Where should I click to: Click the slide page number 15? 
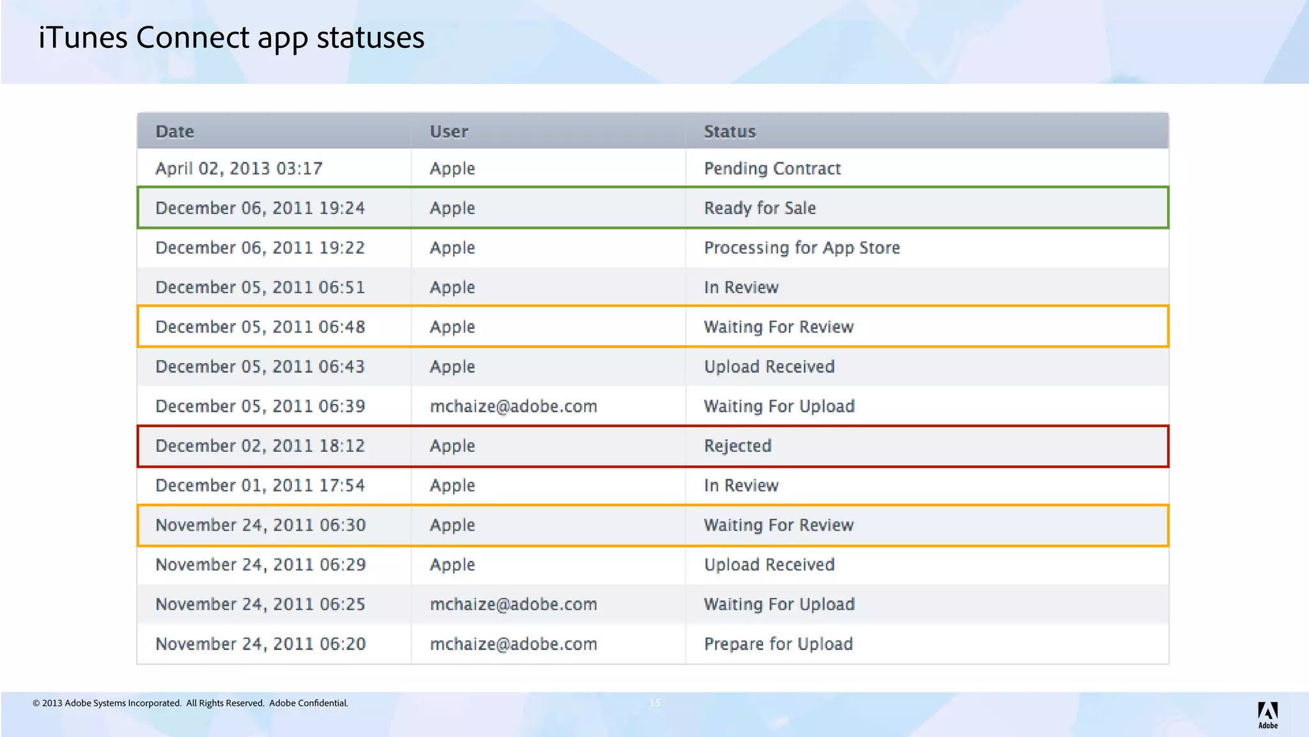(654, 702)
